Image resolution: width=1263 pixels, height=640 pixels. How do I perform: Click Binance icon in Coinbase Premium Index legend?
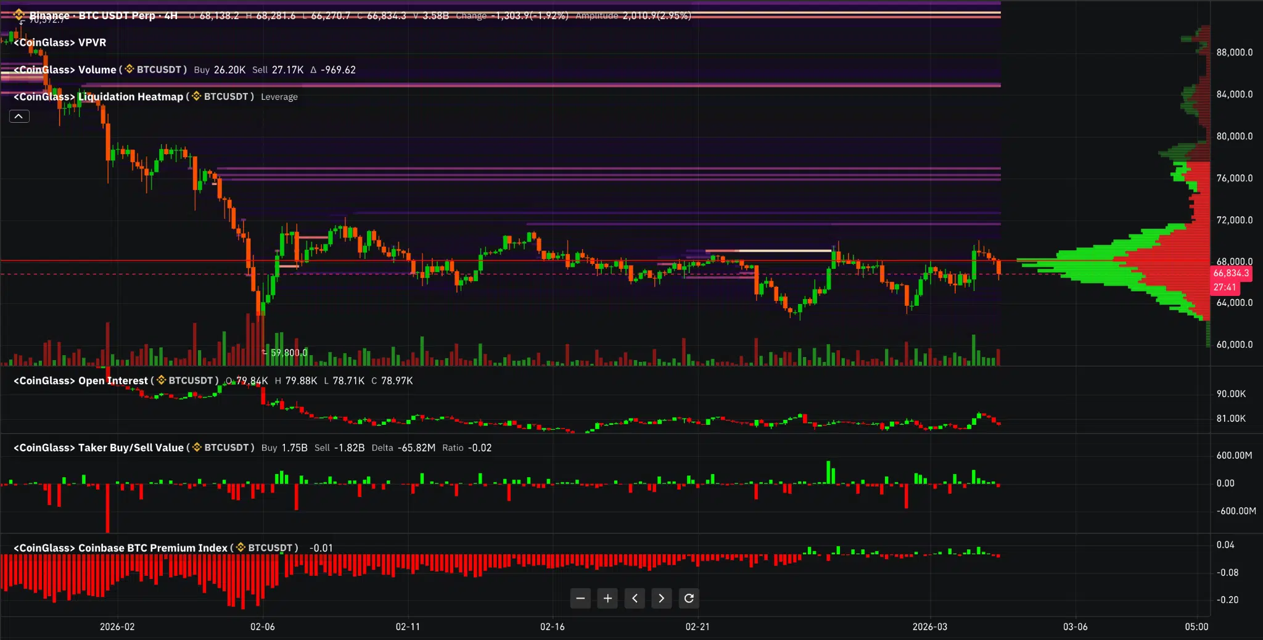241,548
